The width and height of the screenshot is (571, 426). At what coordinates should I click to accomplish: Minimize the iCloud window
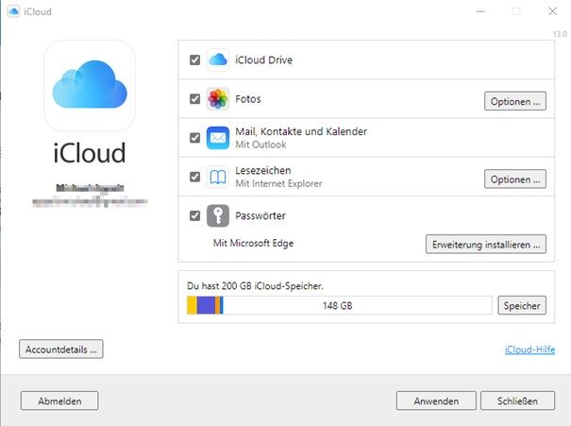pos(480,11)
